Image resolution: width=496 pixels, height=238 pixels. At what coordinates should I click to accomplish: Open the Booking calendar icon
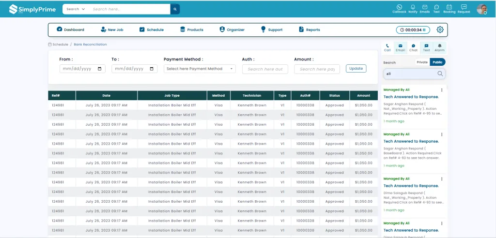(449, 9)
